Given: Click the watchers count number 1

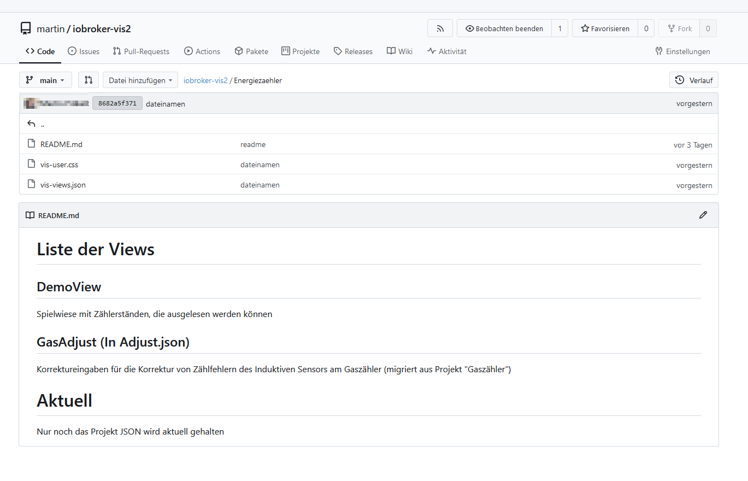Looking at the screenshot, I should 559,28.
